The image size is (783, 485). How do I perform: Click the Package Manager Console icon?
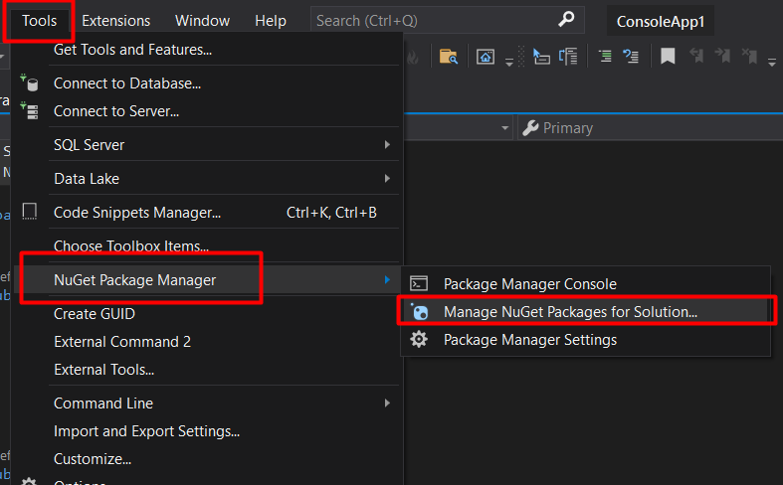[419, 283]
